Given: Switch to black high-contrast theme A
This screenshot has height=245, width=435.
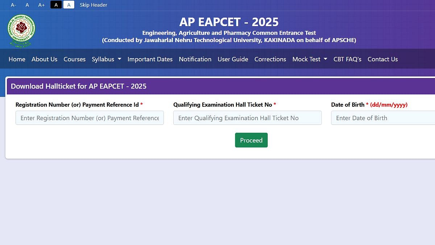Looking at the screenshot, I should tap(56, 5).
